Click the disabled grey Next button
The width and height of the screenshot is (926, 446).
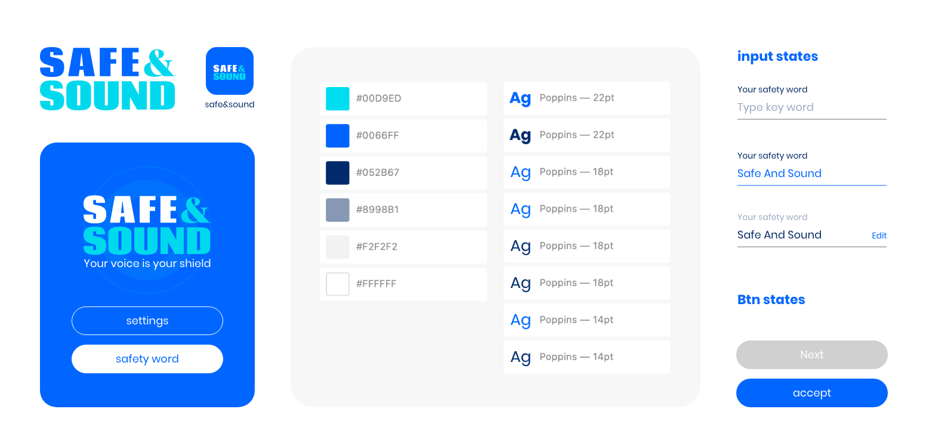pyautogui.click(x=811, y=355)
